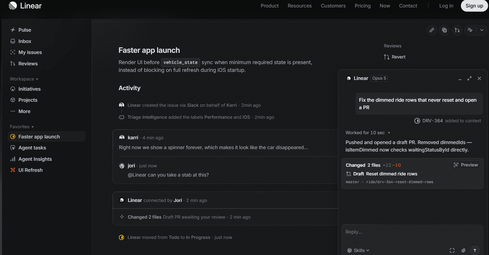Screen dimensions: 489x255
Task: Click the DRV-364 context status icon
Action: pos(417,121)
